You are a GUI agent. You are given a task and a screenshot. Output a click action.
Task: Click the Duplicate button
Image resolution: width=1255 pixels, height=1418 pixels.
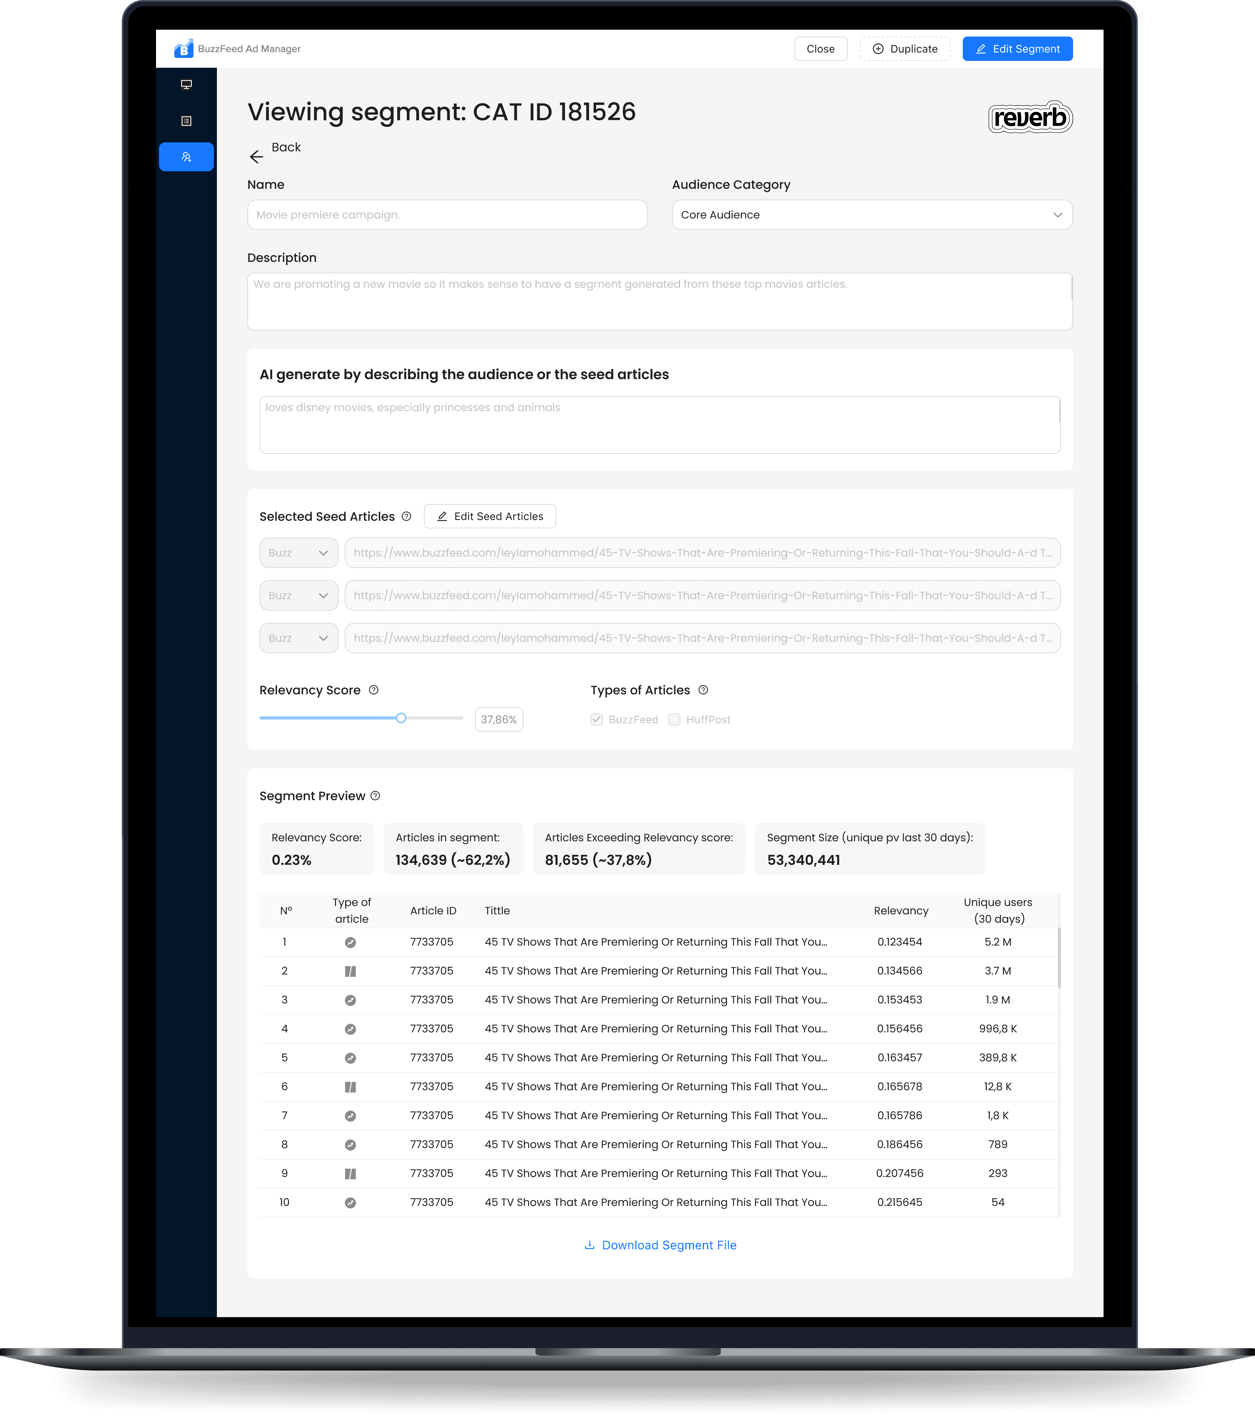(x=905, y=49)
